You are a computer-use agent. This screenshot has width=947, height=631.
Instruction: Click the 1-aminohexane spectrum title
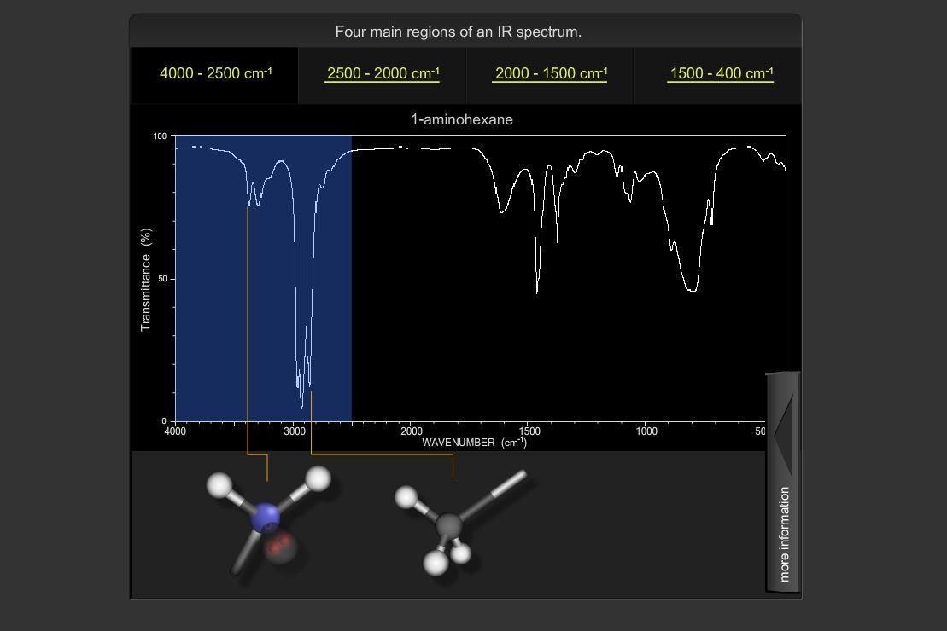462,119
